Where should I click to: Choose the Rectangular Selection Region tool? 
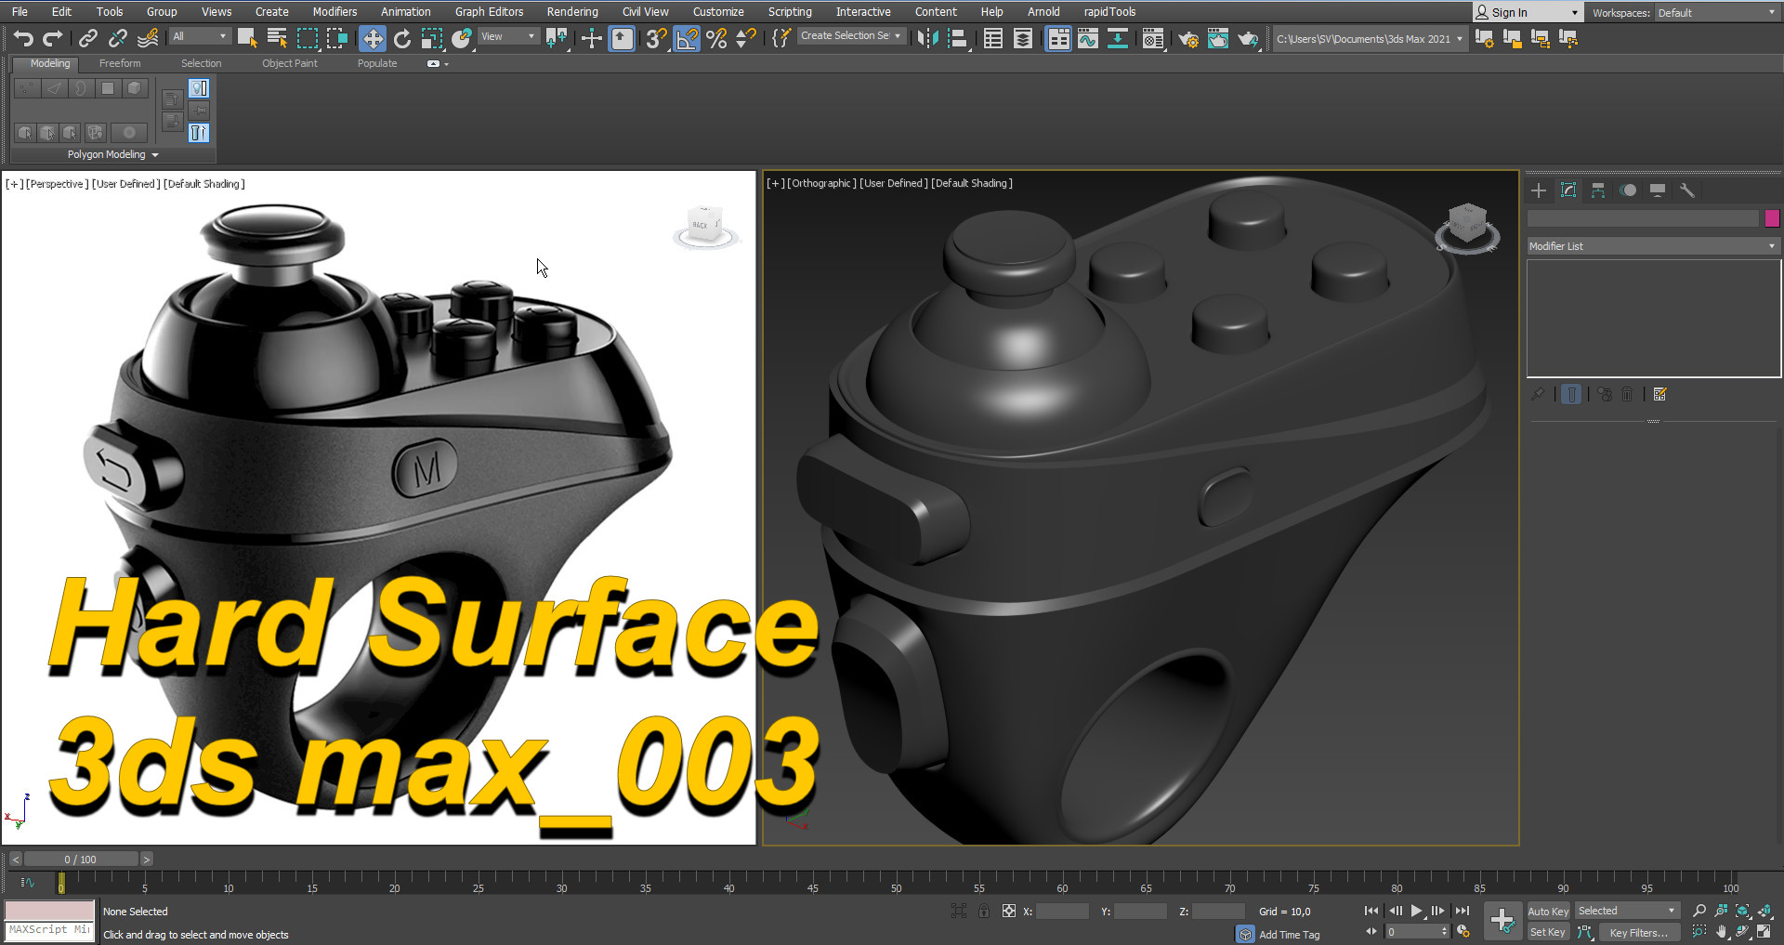tap(307, 38)
